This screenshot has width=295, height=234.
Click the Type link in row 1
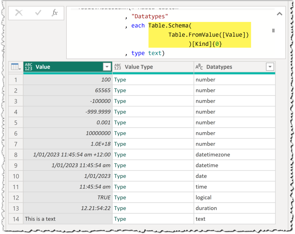(120, 80)
